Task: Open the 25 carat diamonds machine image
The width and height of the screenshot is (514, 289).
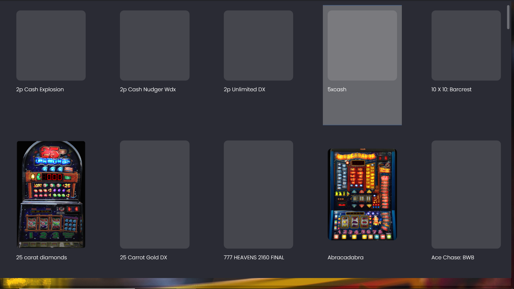Action: pos(51,195)
